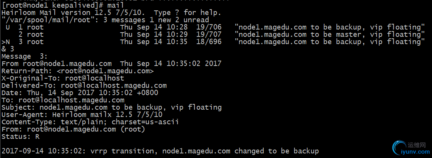Click the shell prompt with mail command

point(63,5)
